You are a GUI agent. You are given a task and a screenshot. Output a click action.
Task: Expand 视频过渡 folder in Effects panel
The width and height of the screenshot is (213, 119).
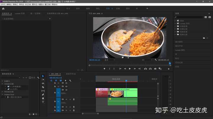click(175, 35)
